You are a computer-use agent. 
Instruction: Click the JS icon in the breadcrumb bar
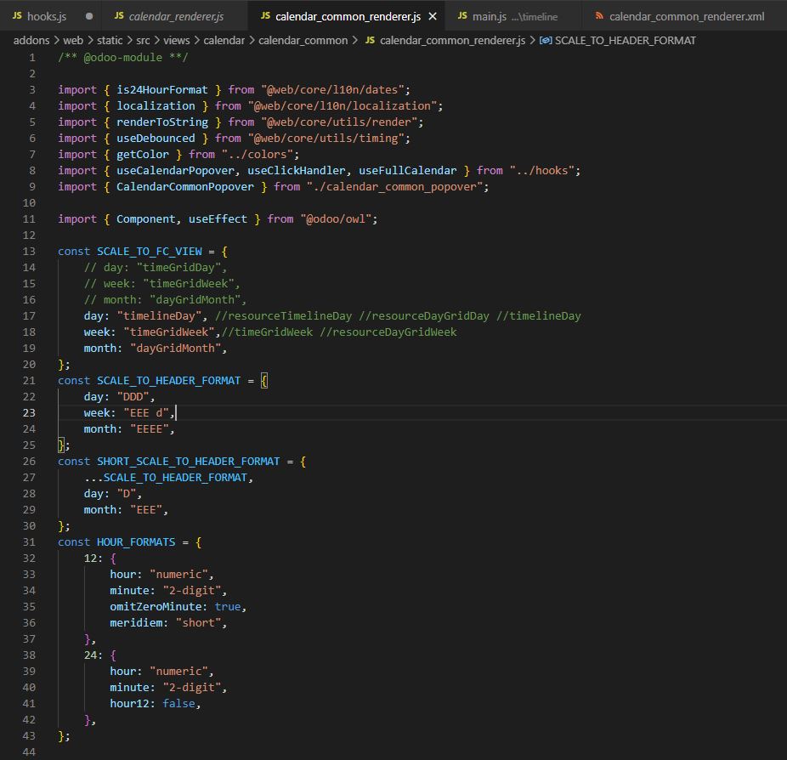tap(370, 40)
